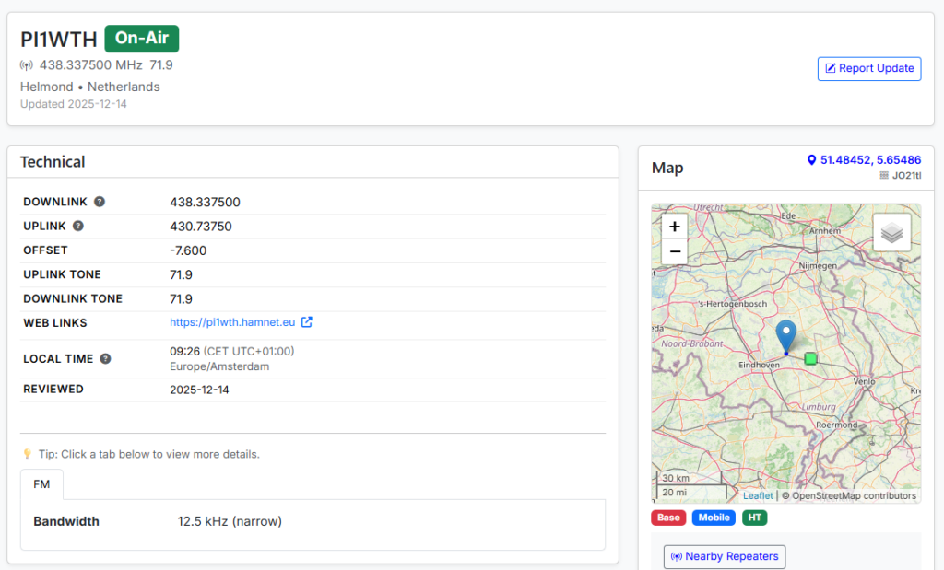Click external link icon after pi1wth.hamnet.eu
944x570 pixels.
click(x=307, y=322)
